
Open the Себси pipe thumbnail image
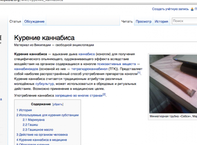click(173, 84)
